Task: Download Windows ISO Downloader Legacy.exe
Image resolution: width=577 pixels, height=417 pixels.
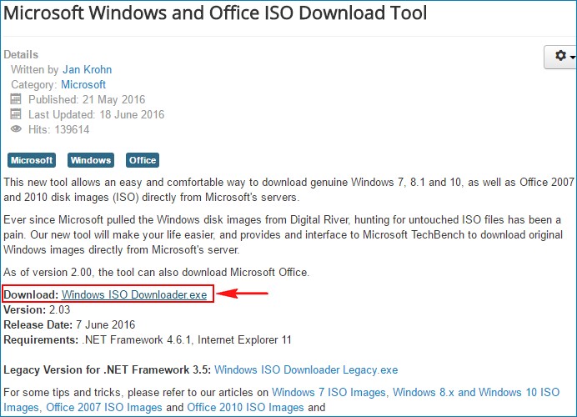Action: tap(306, 370)
